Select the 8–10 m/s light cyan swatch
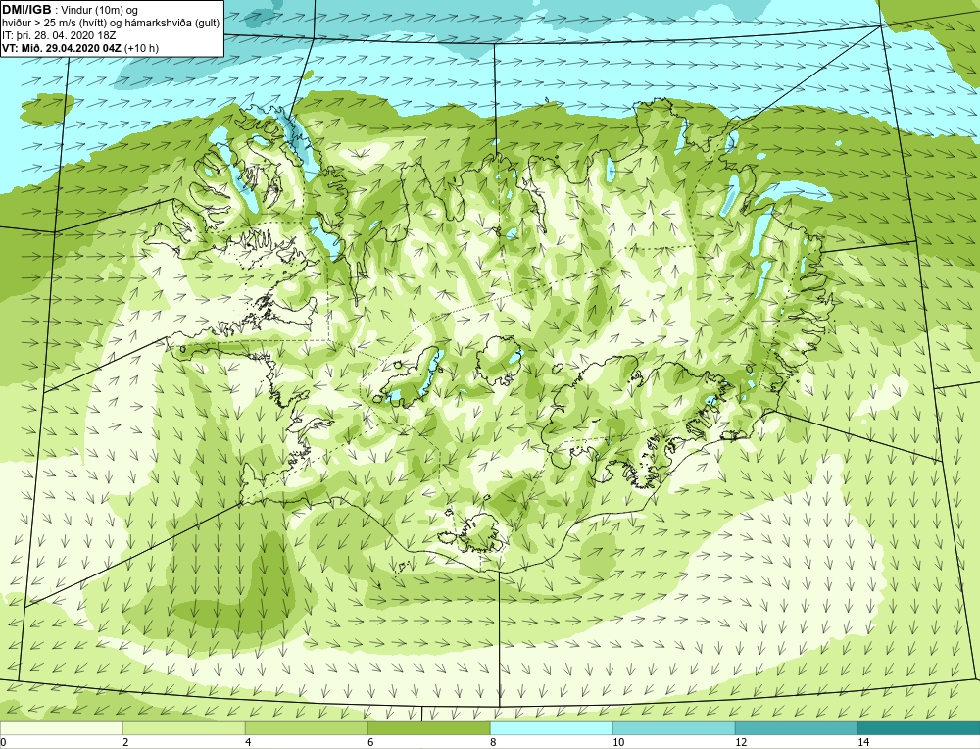980x749 pixels. (551, 727)
